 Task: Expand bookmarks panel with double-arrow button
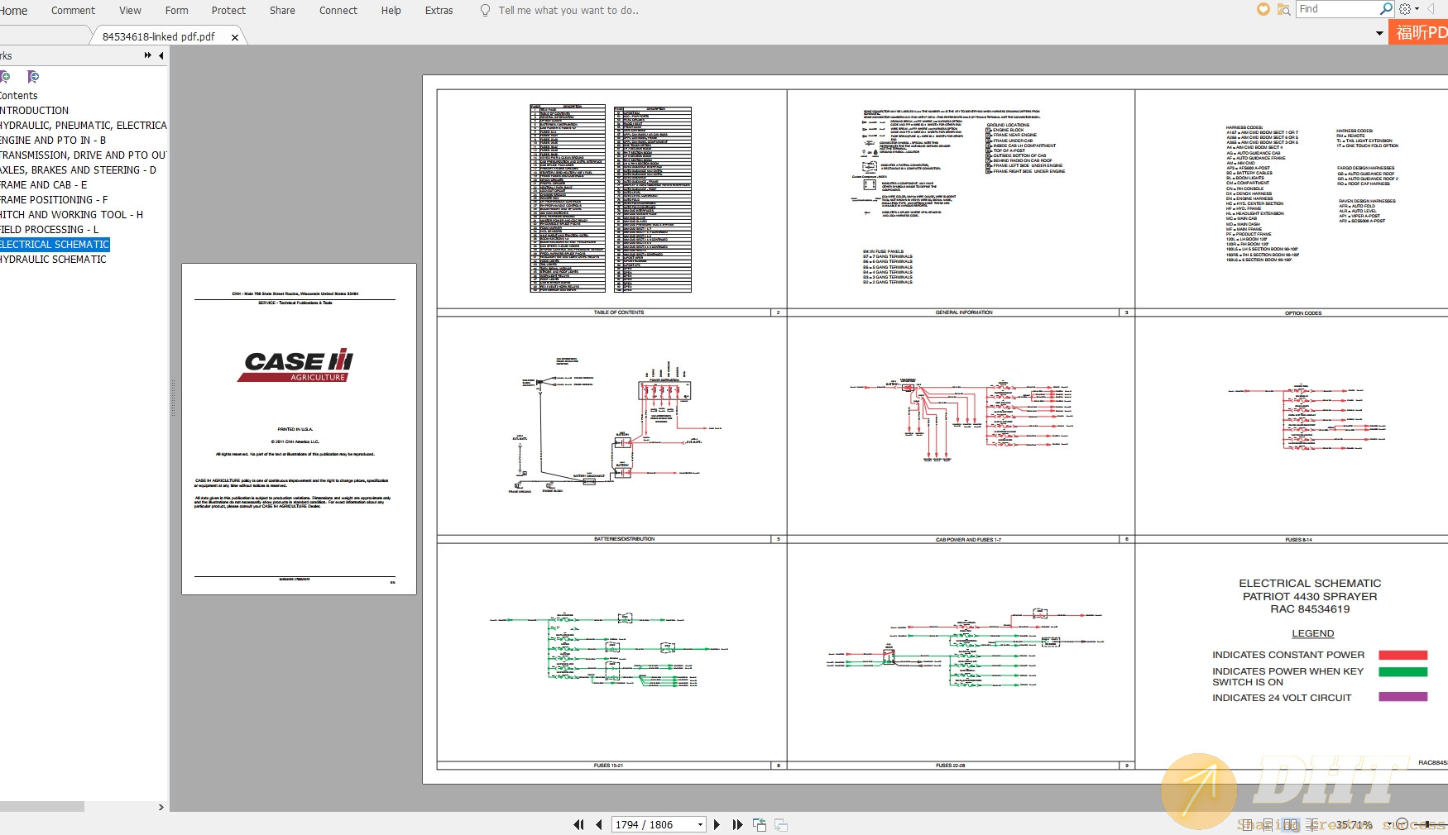point(148,55)
